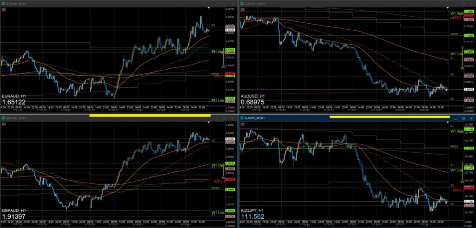Click the 1.65122 price tag on EURAUD price axis

tap(230, 30)
